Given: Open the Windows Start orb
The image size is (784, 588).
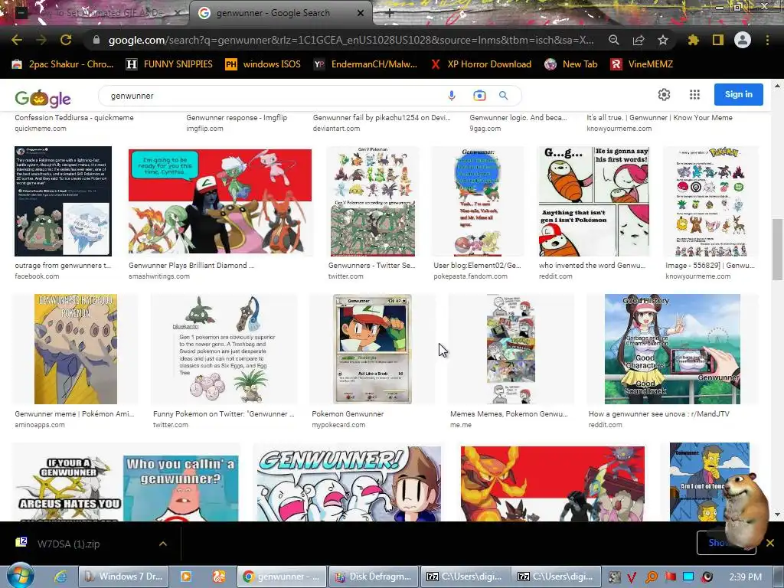Looking at the screenshot, I should 21,576.
